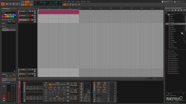Mute the Audio 2 track
Screen dimensions: 186x104
(x=35, y=16)
